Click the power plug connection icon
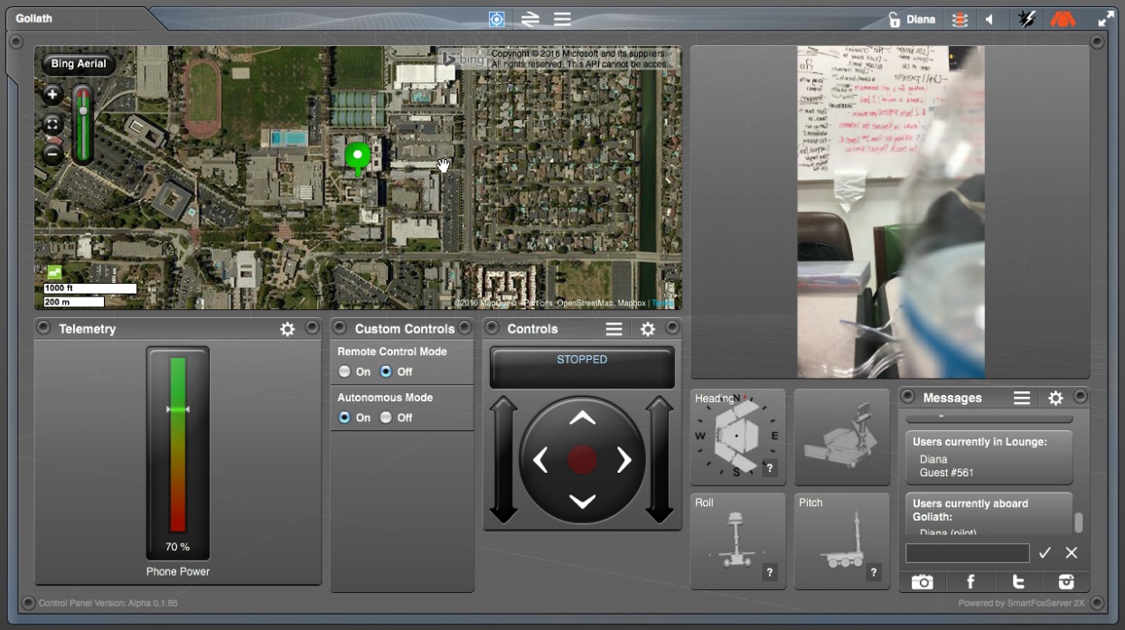This screenshot has width=1125, height=630. pyautogui.click(x=1027, y=19)
